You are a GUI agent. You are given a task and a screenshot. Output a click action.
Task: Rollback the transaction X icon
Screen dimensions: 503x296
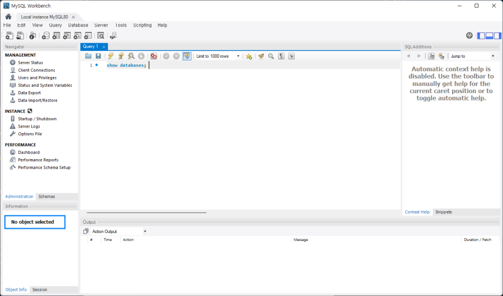click(176, 56)
